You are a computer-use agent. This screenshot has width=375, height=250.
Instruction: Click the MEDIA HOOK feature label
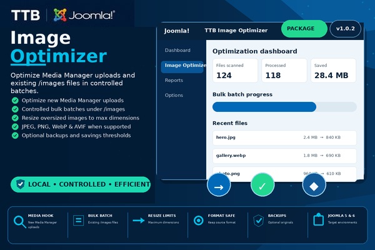point(41,216)
